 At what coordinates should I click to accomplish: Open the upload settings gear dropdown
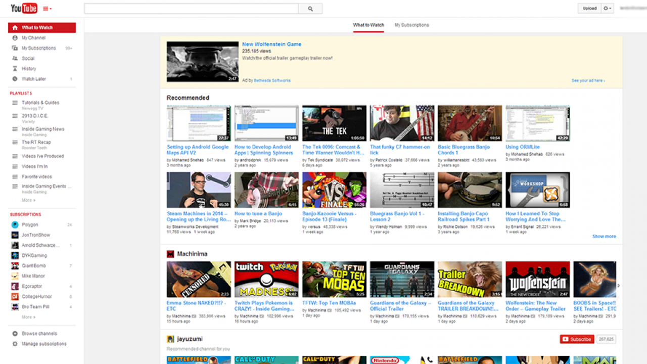[x=607, y=8]
